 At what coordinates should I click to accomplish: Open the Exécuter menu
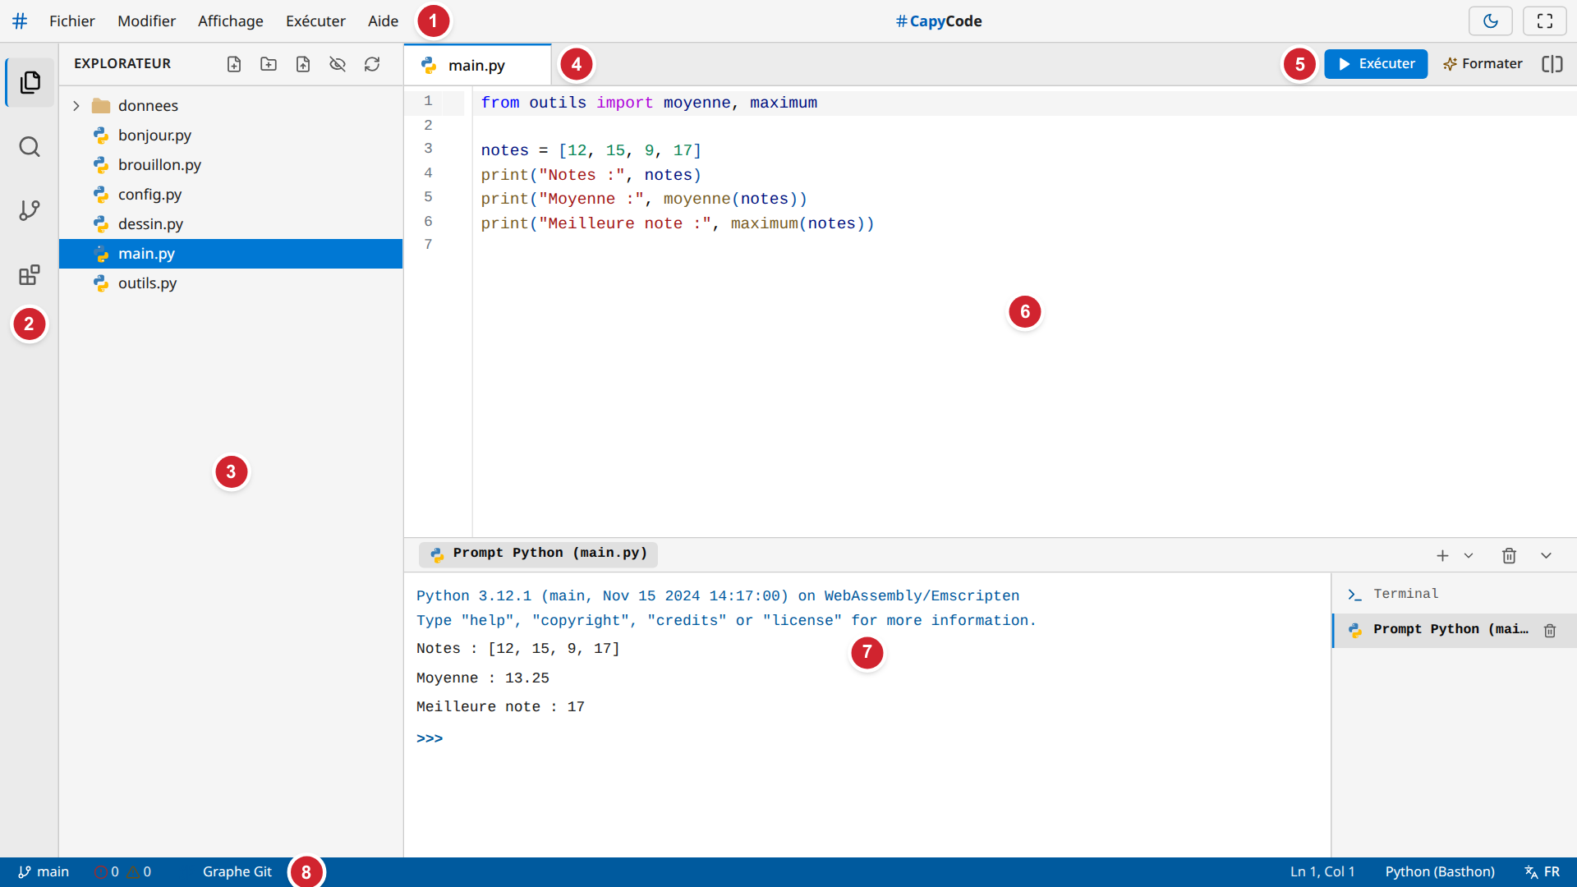click(315, 21)
